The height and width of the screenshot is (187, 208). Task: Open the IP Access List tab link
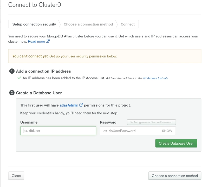155,78
